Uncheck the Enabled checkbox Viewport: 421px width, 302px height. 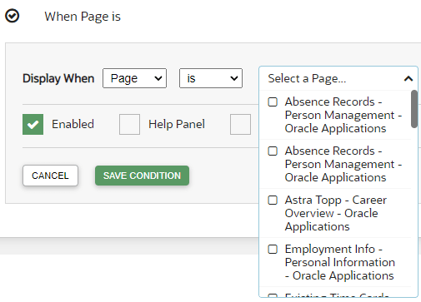(x=33, y=124)
